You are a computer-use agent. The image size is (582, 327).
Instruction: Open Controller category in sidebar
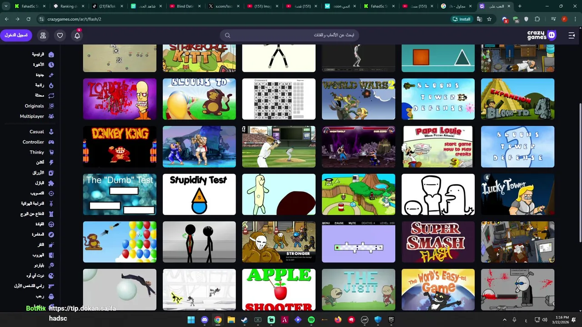38,142
